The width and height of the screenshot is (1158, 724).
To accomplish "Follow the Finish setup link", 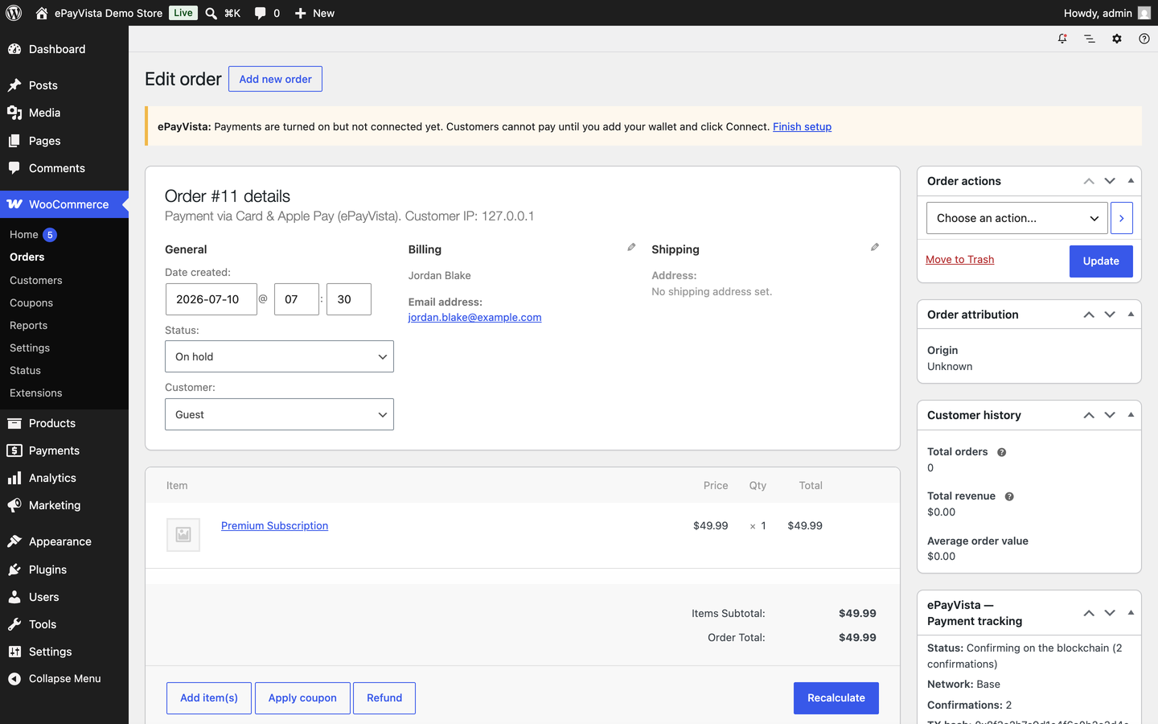I will pos(802,126).
